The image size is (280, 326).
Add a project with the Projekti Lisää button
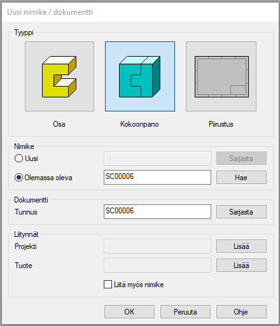[241, 246]
